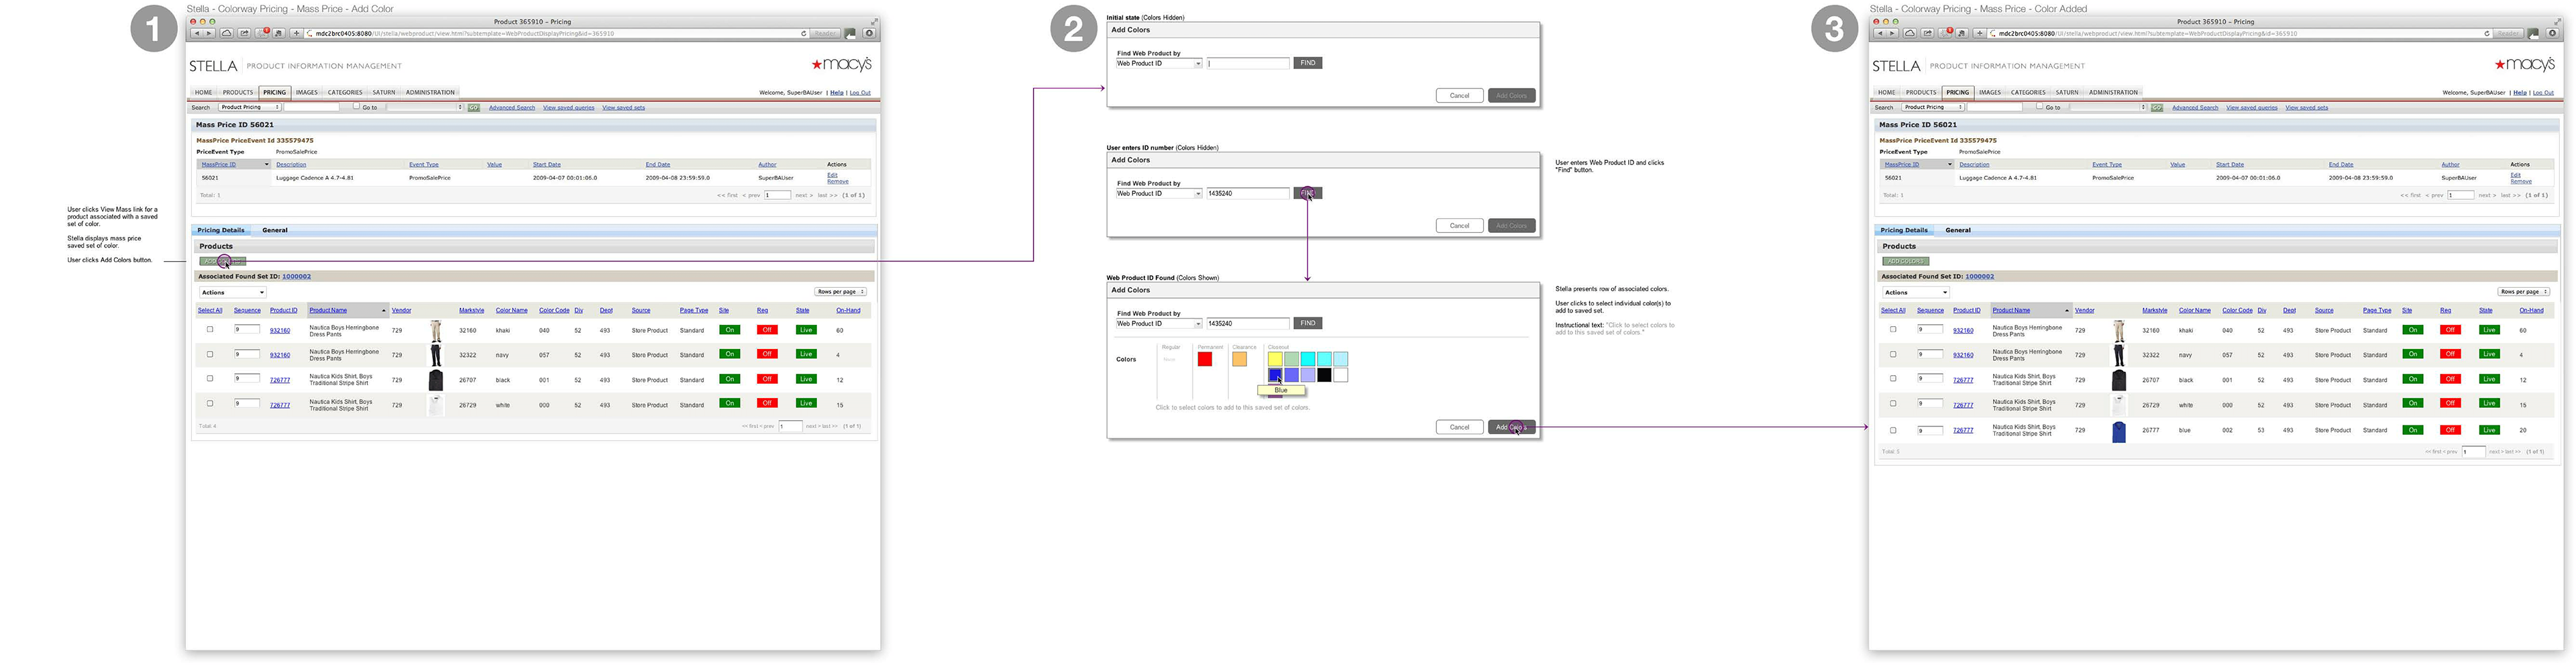
Task: Open iCloud tabs in Color Added browser toolbar
Action: coord(1910,33)
